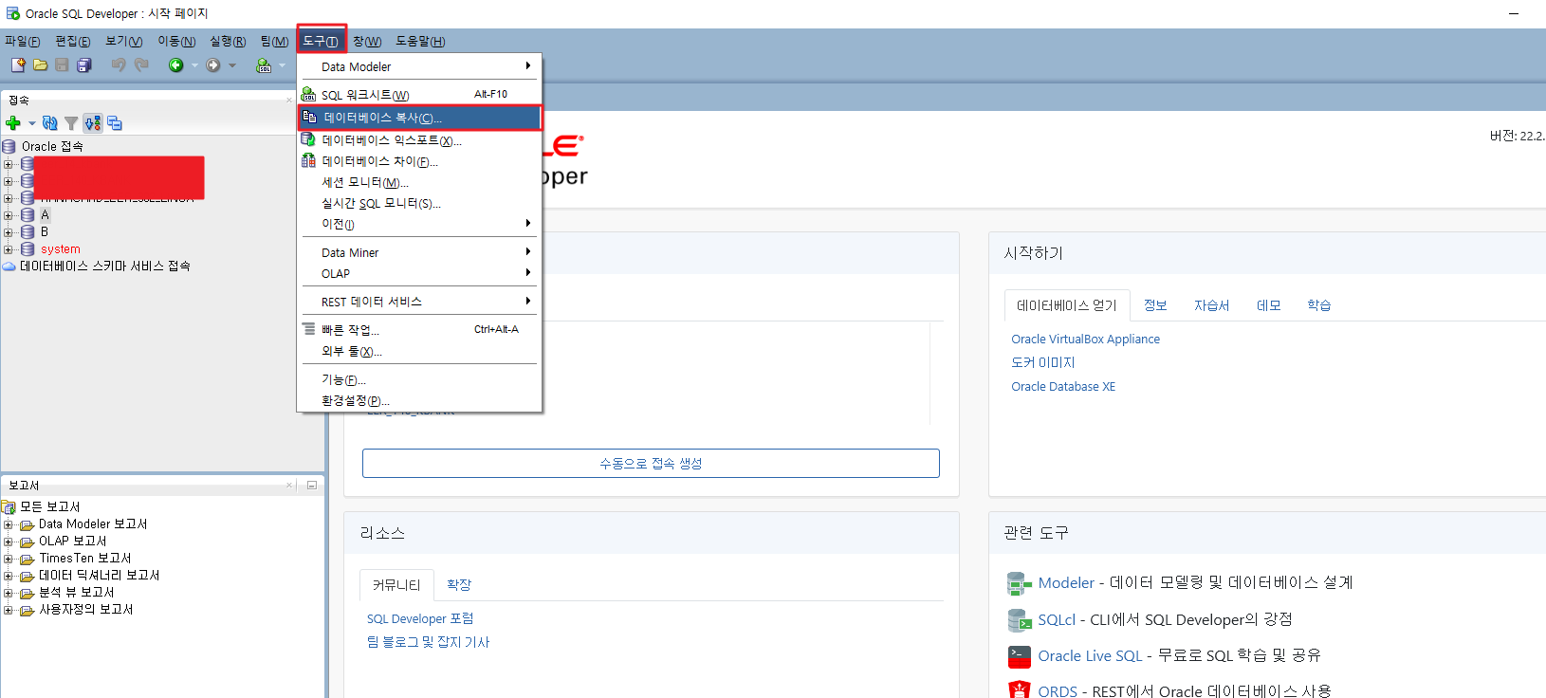Expand connection B tree node
This screenshot has width=1546, height=698.
9,232
